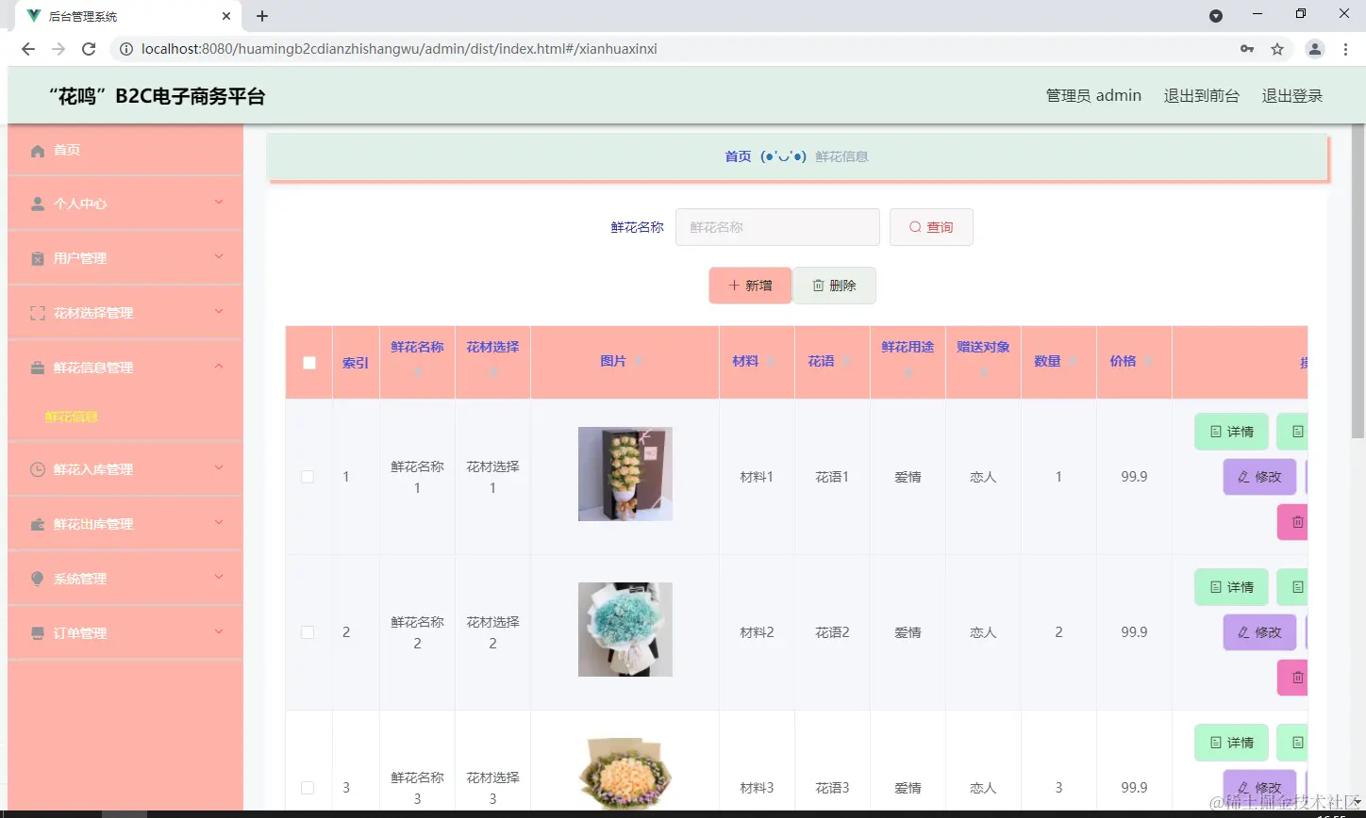Expand the 订单管理 chevron
Image resolution: width=1366 pixels, height=818 pixels.
point(219,631)
